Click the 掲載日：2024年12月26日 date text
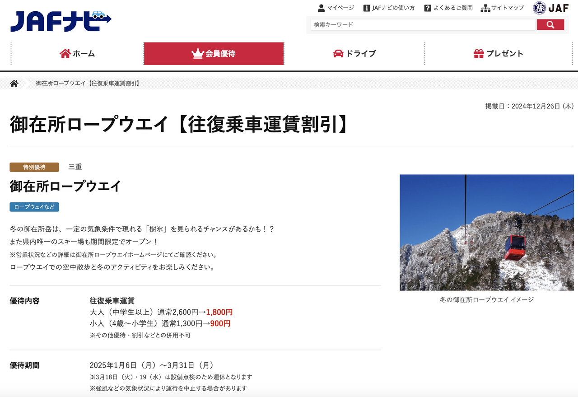Viewport: 578px width, 397px height. [x=529, y=106]
